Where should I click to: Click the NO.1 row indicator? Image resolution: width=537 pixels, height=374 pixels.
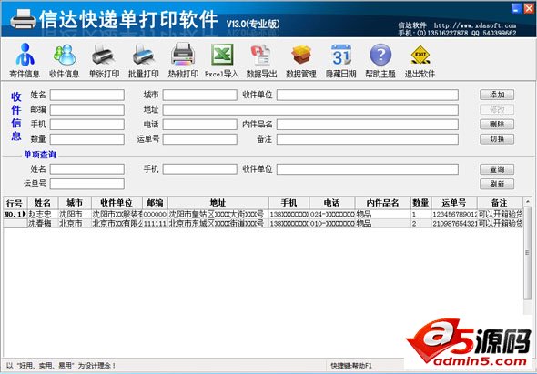15,215
